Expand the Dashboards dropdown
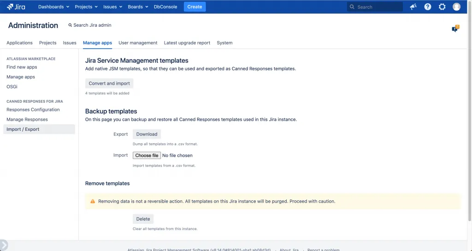This screenshot has height=251, width=472. coord(53,6)
